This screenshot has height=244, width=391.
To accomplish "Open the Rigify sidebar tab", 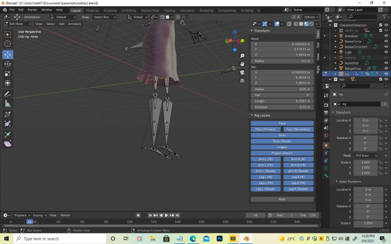I will coord(318,69).
